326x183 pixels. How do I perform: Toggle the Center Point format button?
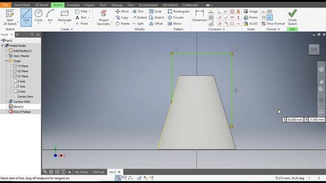pyautogui.click(x=269, y=18)
